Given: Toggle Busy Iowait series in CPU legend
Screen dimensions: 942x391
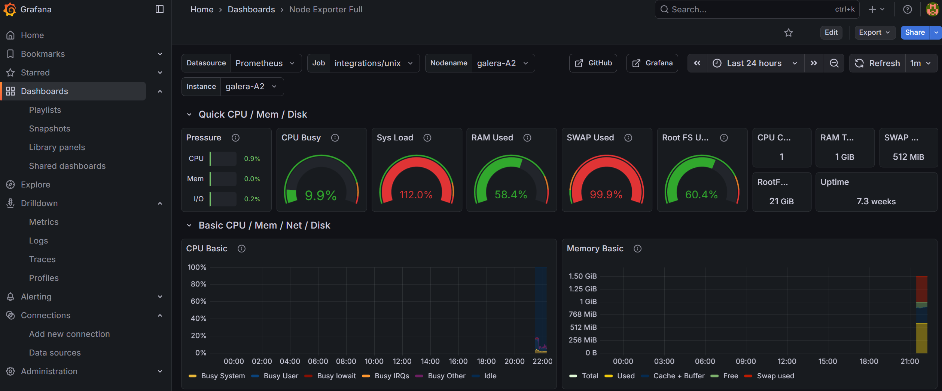Looking at the screenshot, I should 336,376.
